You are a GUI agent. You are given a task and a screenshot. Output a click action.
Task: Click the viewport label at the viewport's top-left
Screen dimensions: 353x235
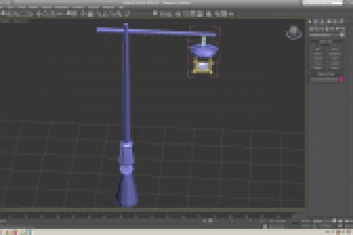[x=14, y=21]
